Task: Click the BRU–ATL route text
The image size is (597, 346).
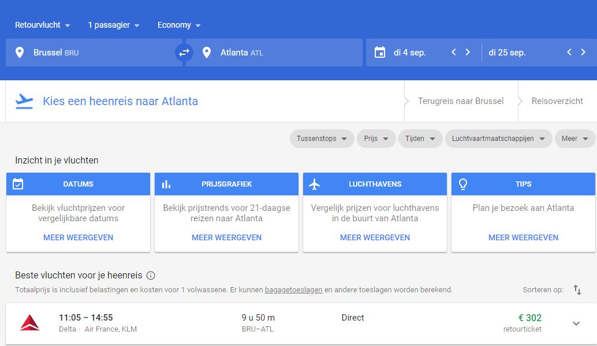Action: point(258,329)
